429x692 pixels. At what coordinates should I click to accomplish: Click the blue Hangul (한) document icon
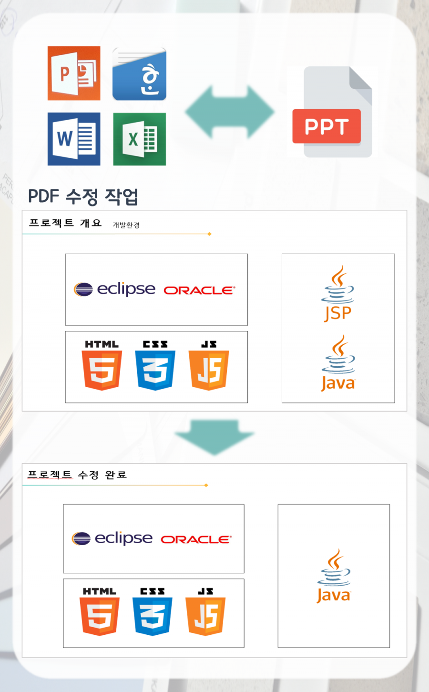[x=139, y=73]
